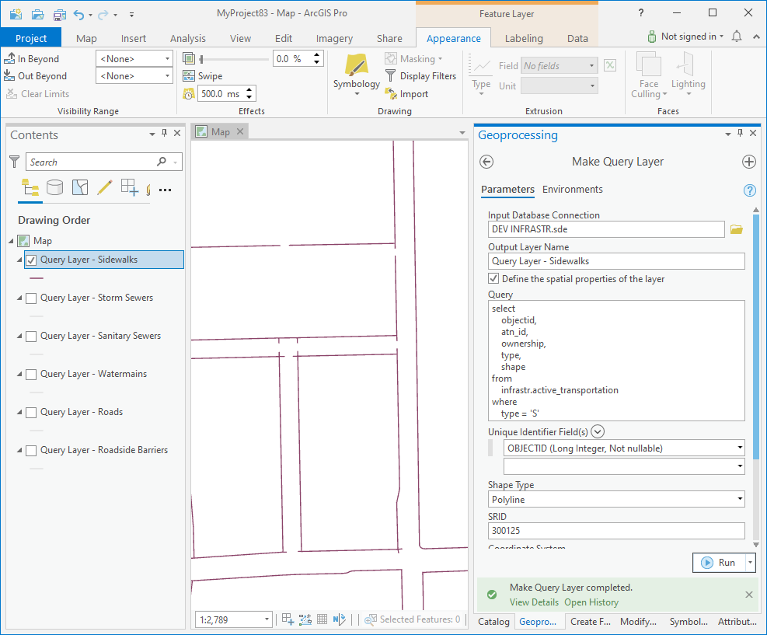Select List By Editing pencil icon
The width and height of the screenshot is (767, 635).
[x=104, y=187]
